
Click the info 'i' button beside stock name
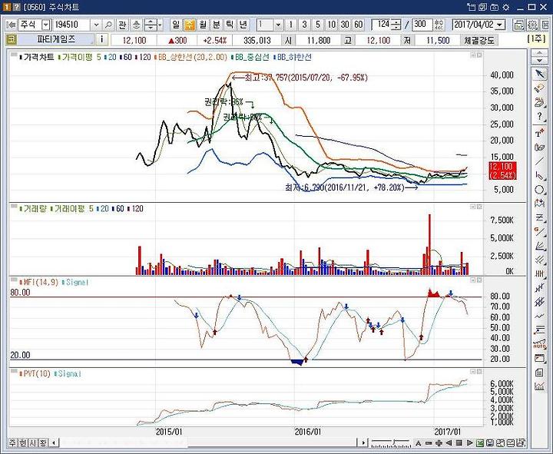[102, 39]
